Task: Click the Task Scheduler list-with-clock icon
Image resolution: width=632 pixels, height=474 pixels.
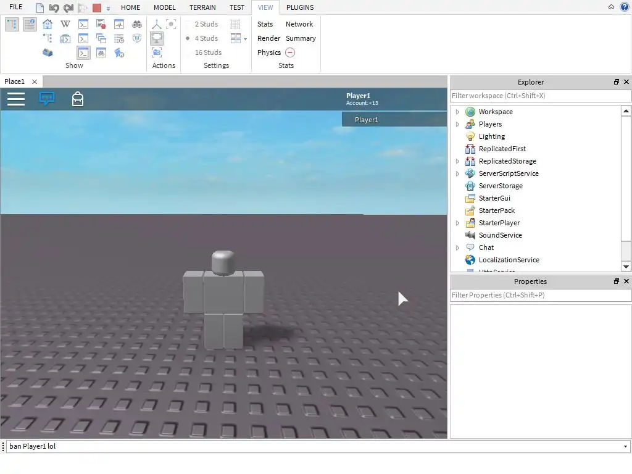Action: point(119,39)
